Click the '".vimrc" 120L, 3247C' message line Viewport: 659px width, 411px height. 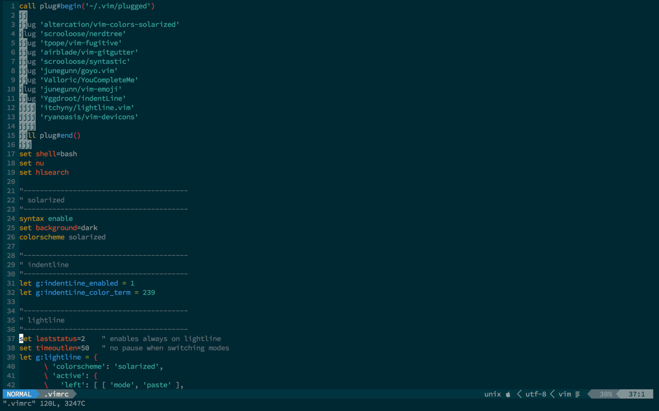pos(44,403)
